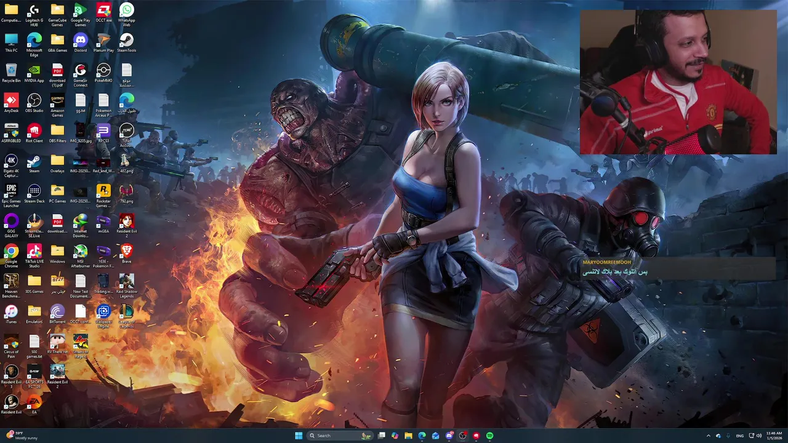Launch Plarium Play from desktop
Screen dimensions: 788x443
(103, 42)
